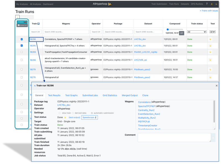Open the General tab
This screenshot has width=221, height=164.
(39, 95)
